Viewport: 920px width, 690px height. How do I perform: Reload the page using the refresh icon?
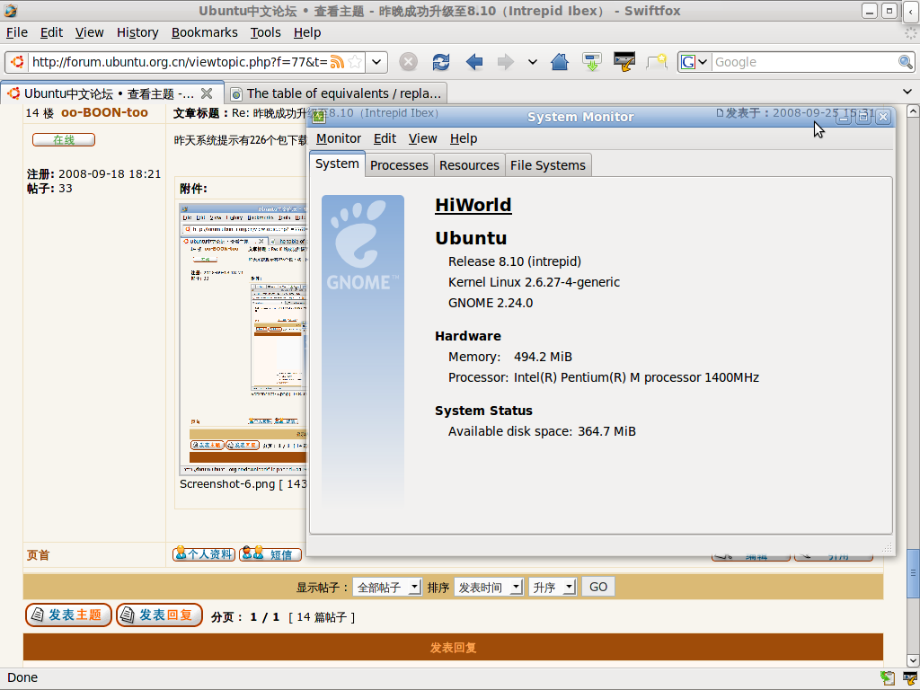tap(440, 62)
